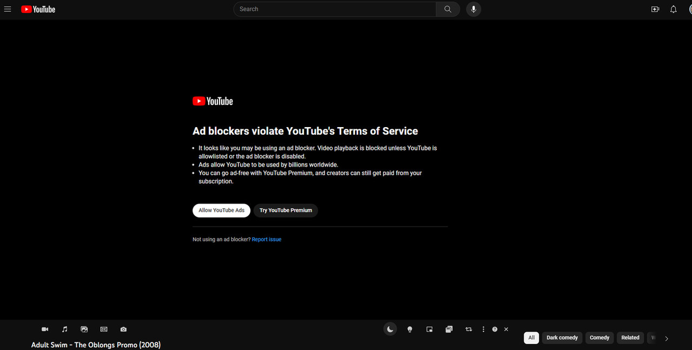The image size is (692, 350).
Task: Select the Related filter chip
Action: [630, 338]
